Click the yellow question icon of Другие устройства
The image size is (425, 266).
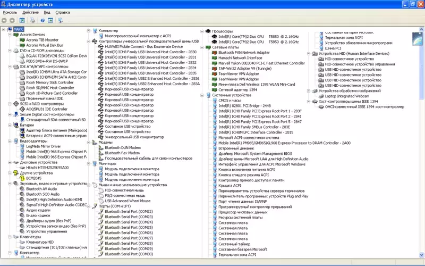(x=16, y=173)
